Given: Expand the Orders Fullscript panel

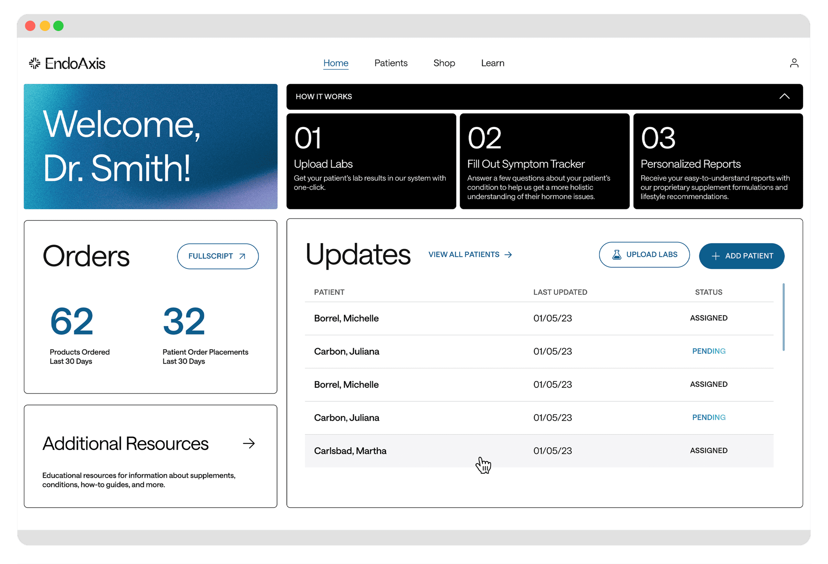Looking at the screenshot, I should click(217, 256).
